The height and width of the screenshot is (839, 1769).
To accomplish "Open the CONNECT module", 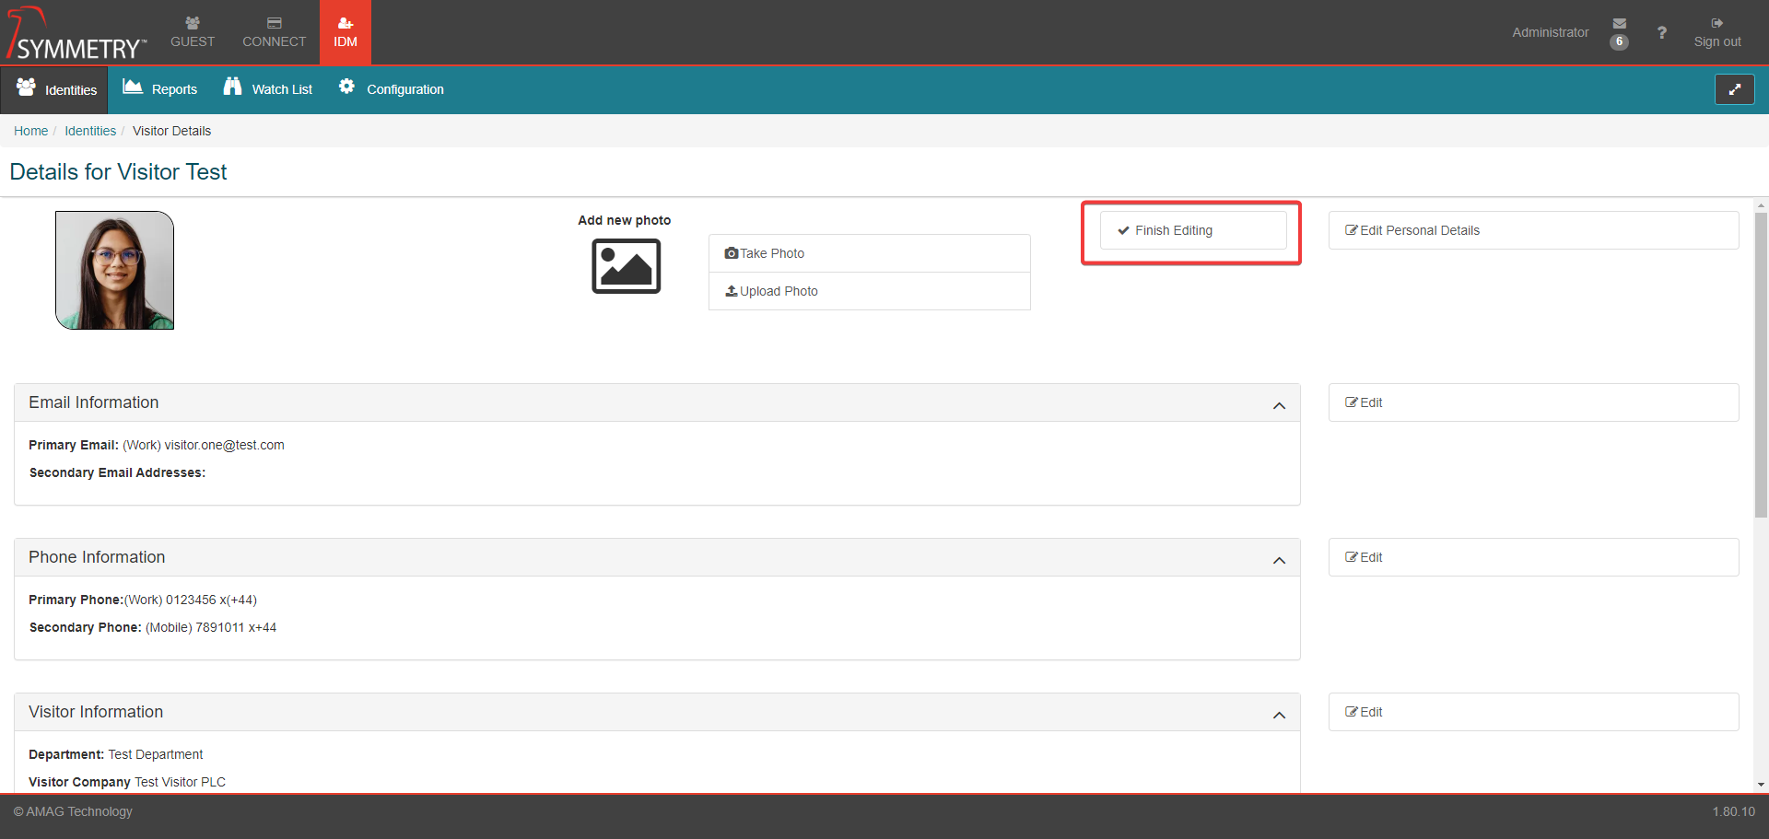I will [274, 32].
